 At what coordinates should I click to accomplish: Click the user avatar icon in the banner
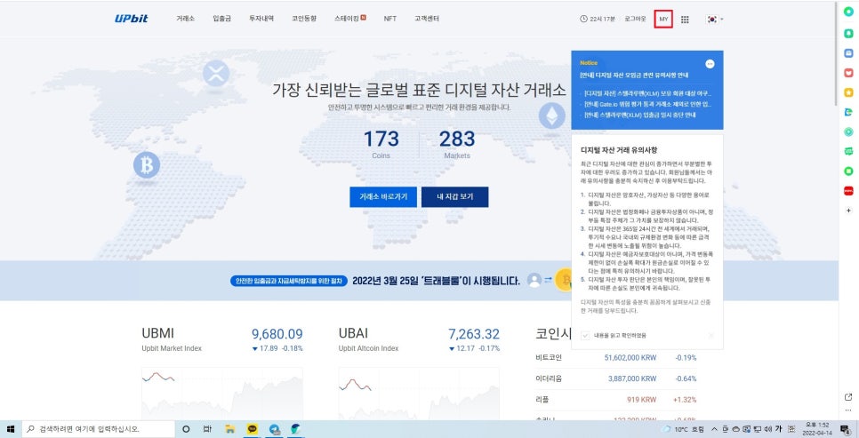(x=534, y=280)
